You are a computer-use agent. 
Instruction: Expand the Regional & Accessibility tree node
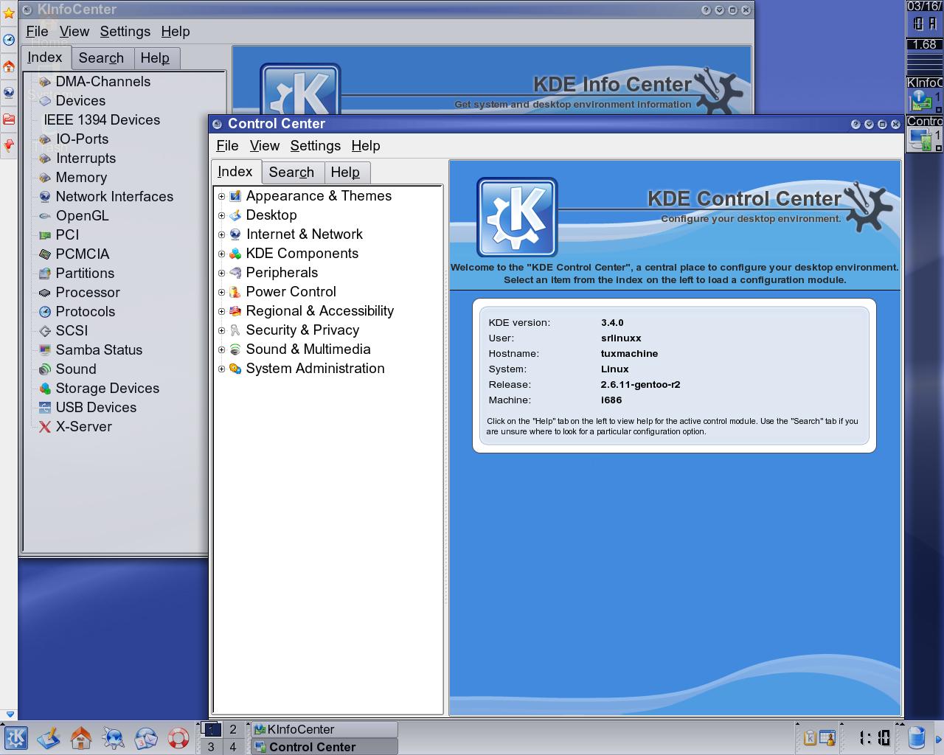coord(221,311)
